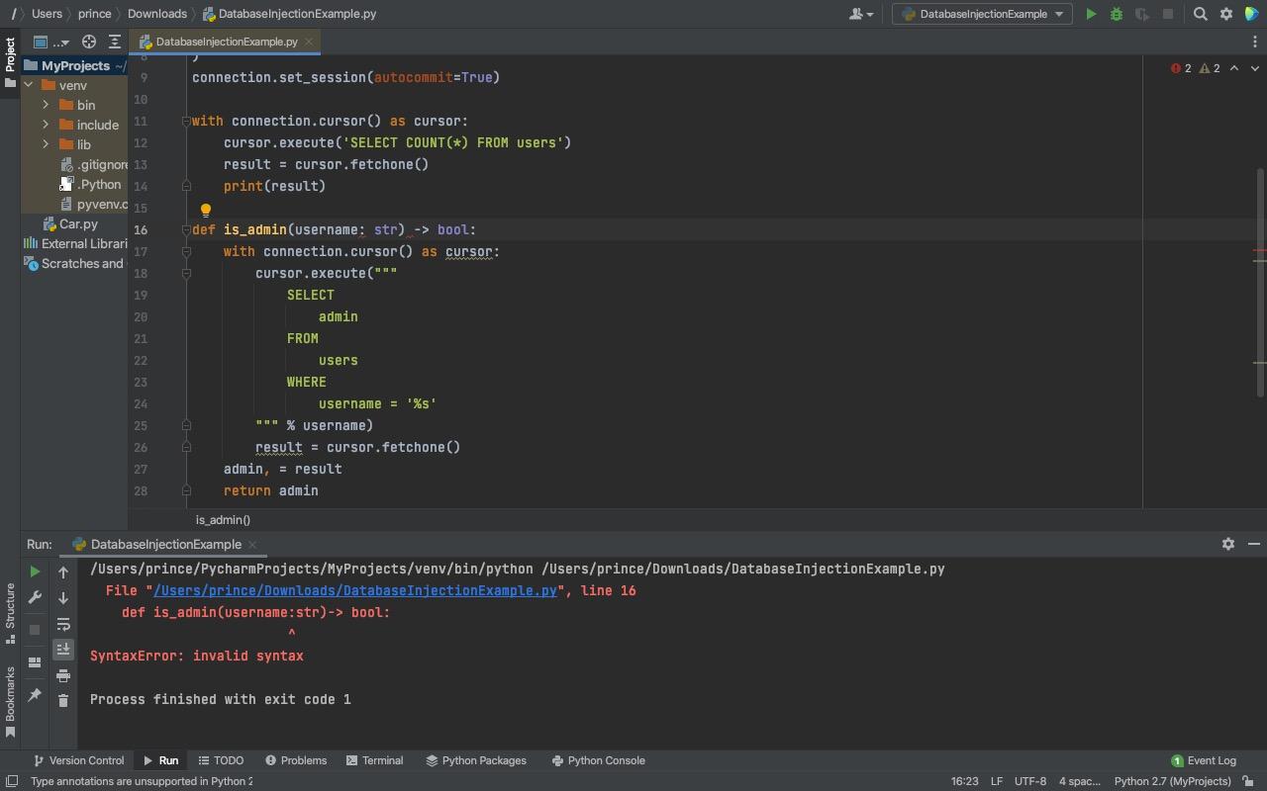Run DatabaseInjectionExample with green play button

[x=1091, y=14]
